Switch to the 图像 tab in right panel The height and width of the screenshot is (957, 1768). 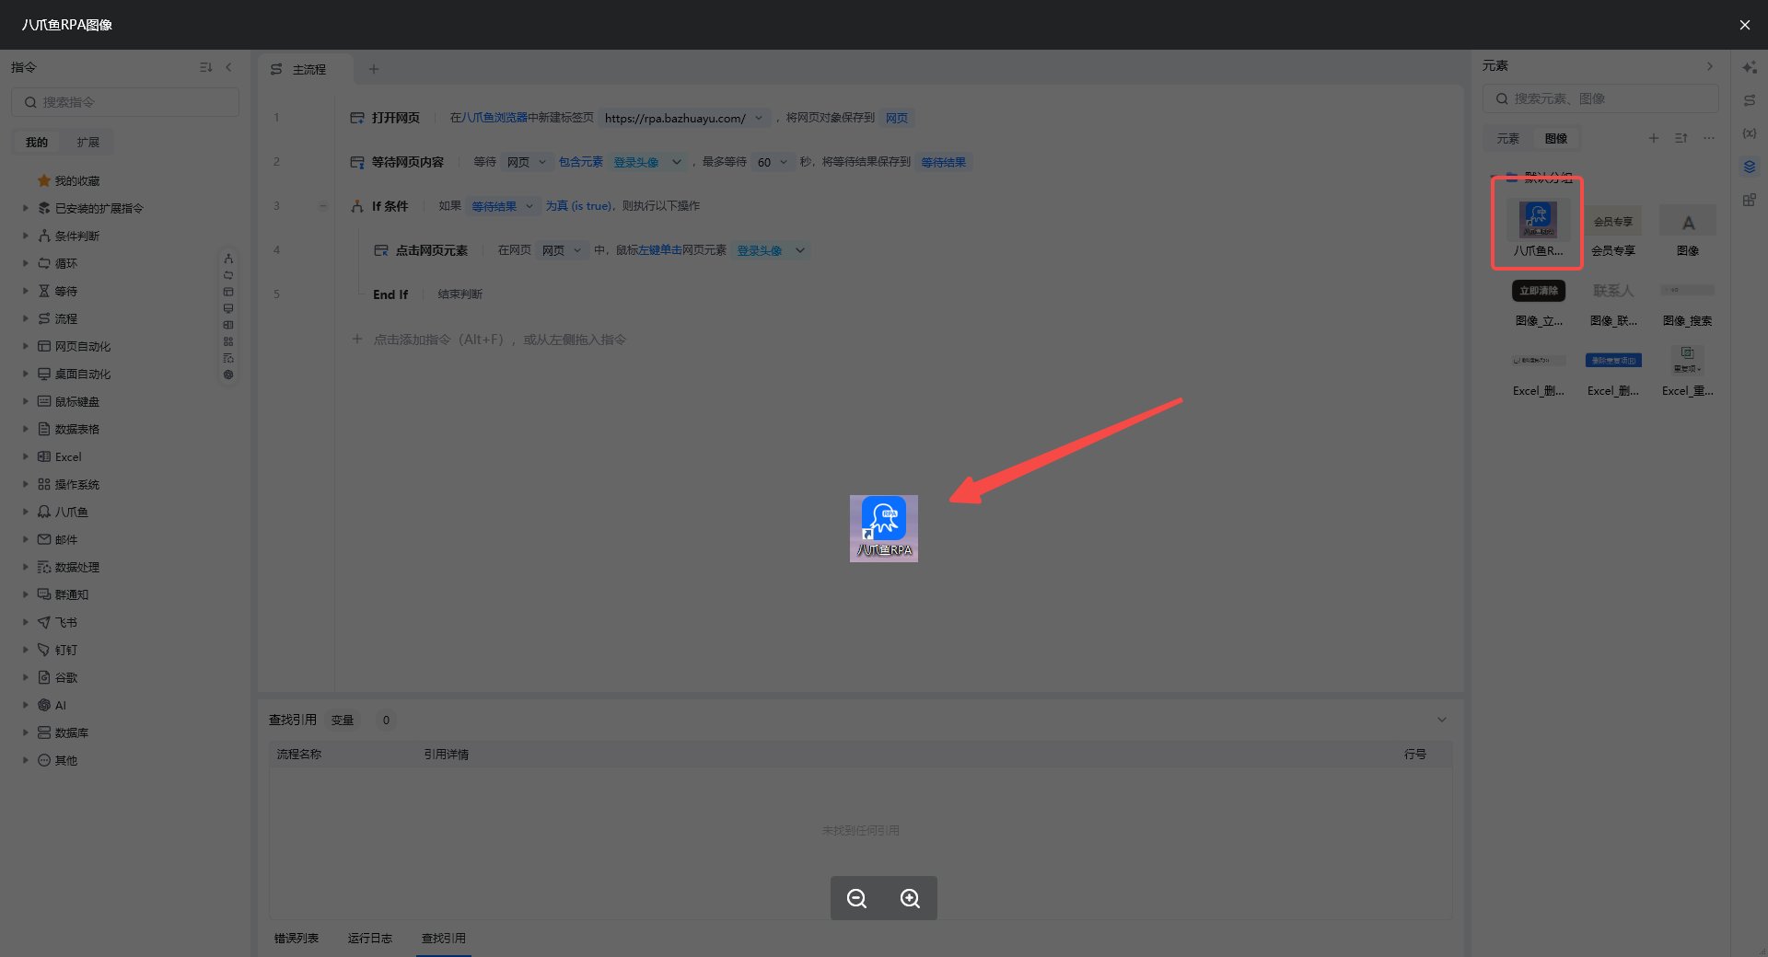(x=1556, y=138)
